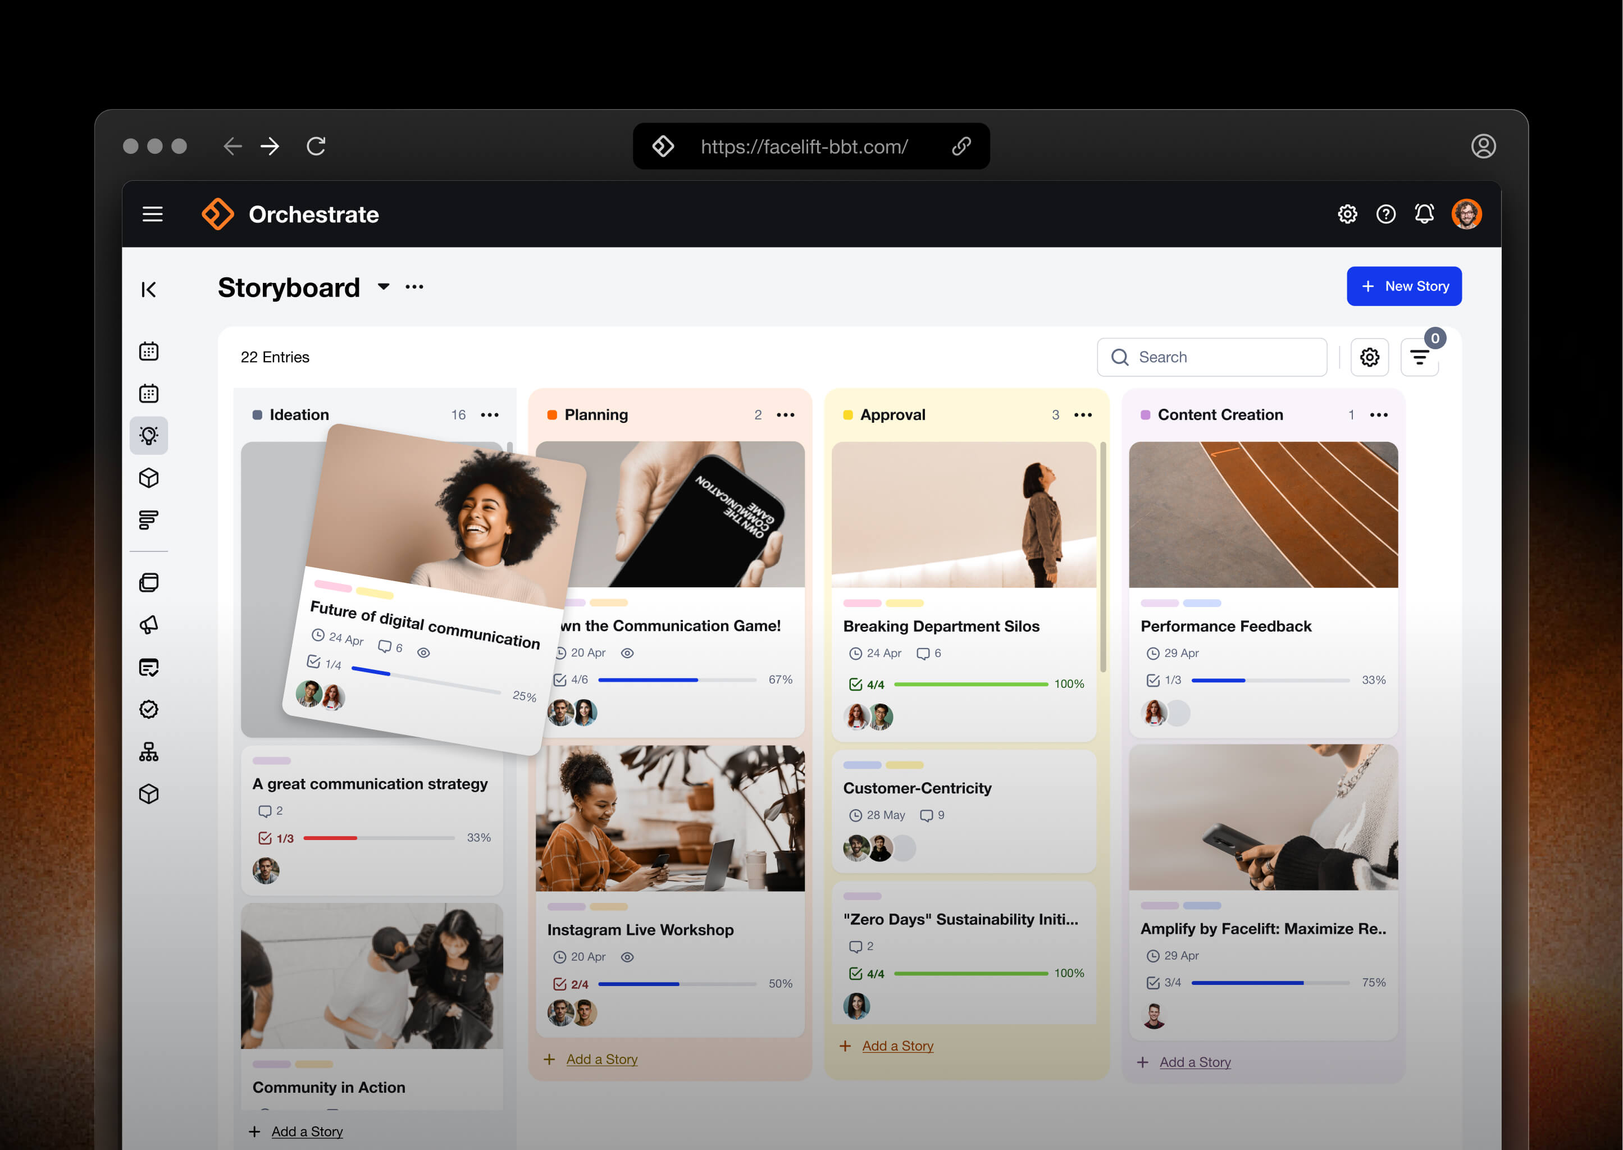Open Content Creation column options menu
This screenshot has width=1623, height=1150.
click(x=1378, y=415)
